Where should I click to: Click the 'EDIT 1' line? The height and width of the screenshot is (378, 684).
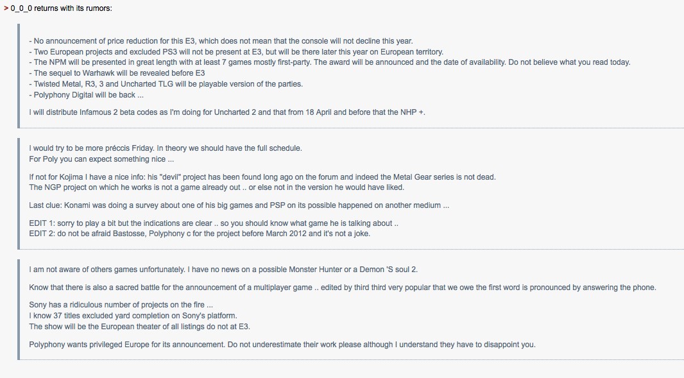(214, 223)
